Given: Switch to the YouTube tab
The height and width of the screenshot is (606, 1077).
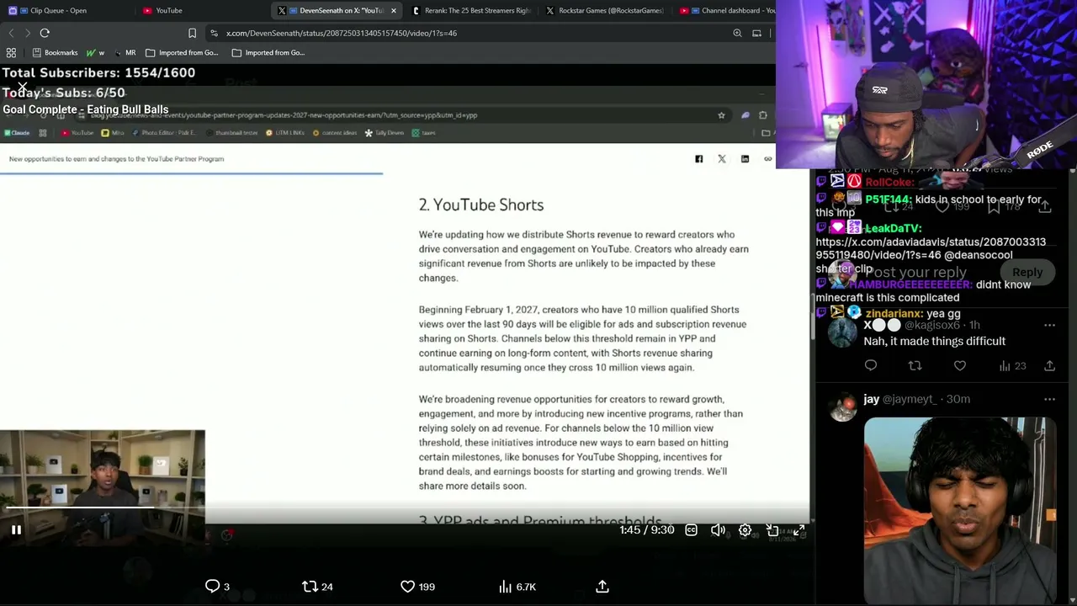Looking at the screenshot, I should coord(168,10).
